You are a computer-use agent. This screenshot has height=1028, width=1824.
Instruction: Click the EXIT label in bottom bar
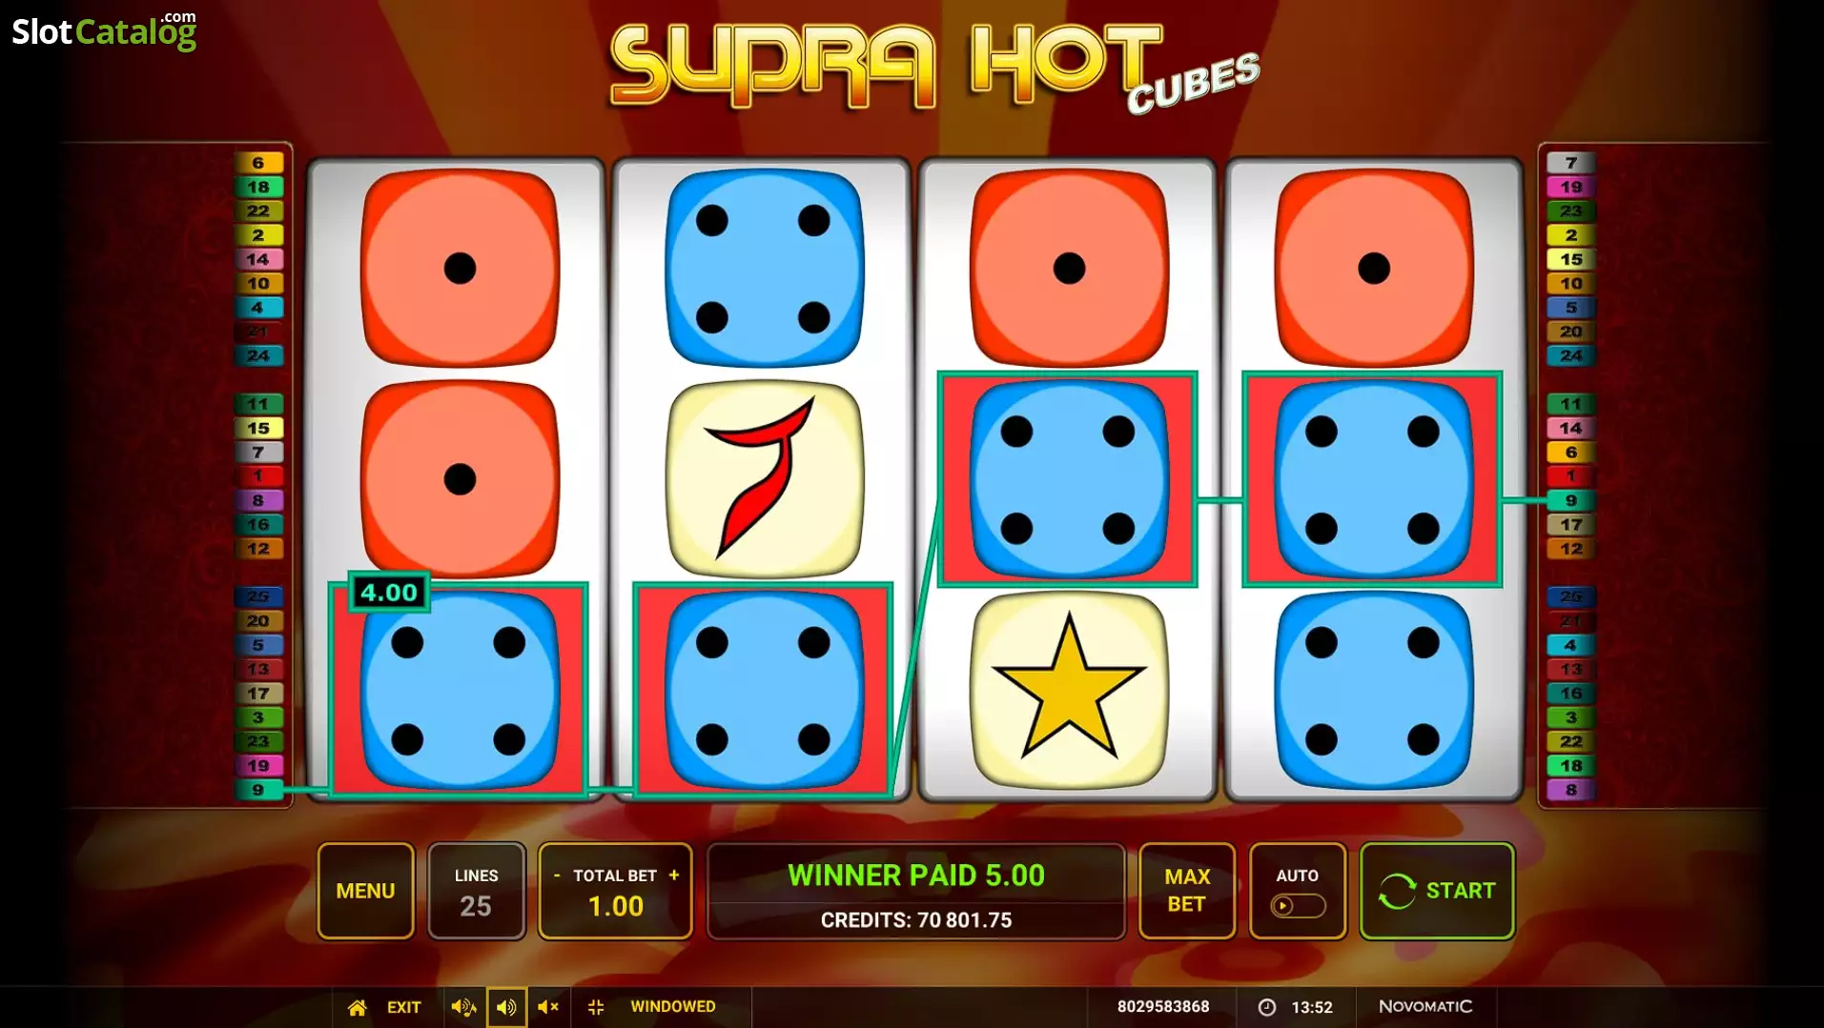tap(403, 1007)
